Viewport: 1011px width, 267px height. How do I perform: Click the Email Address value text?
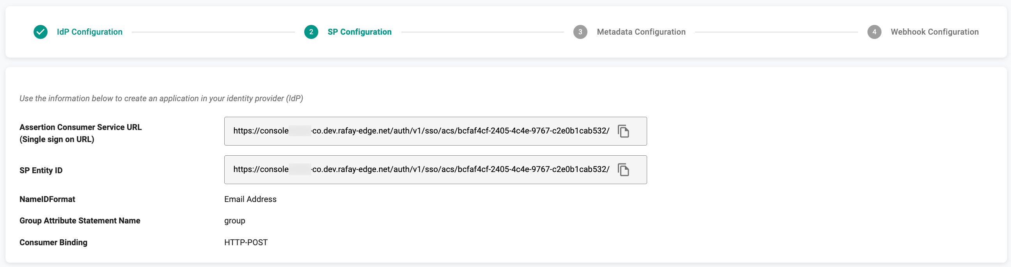pos(250,199)
